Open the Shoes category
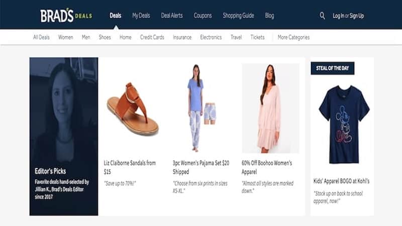Image resolution: width=402 pixels, height=226 pixels. [x=105, y=37]
